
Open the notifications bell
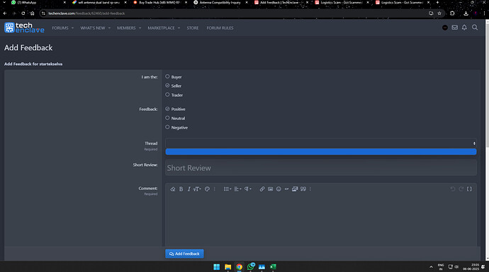click(x=464, y=28)
